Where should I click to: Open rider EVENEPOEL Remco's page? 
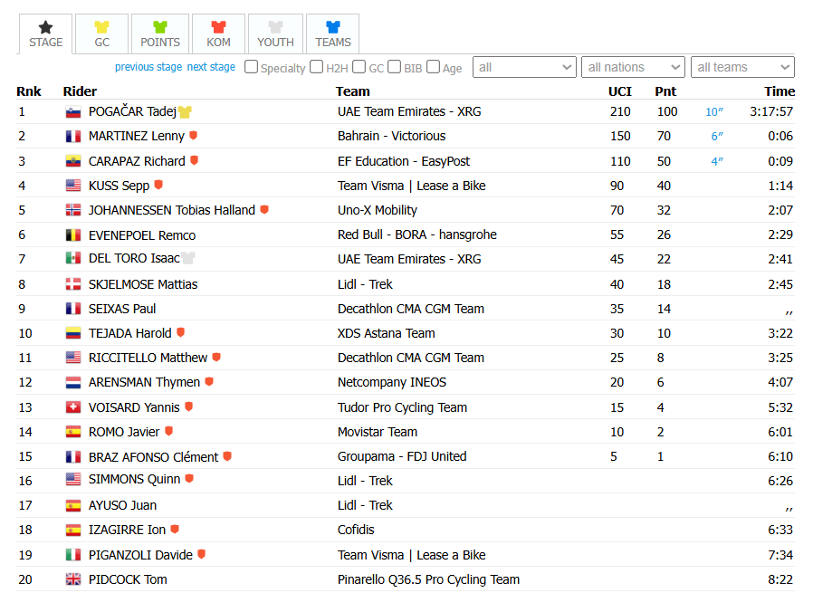pyautogui.click(x=142, y=235)
